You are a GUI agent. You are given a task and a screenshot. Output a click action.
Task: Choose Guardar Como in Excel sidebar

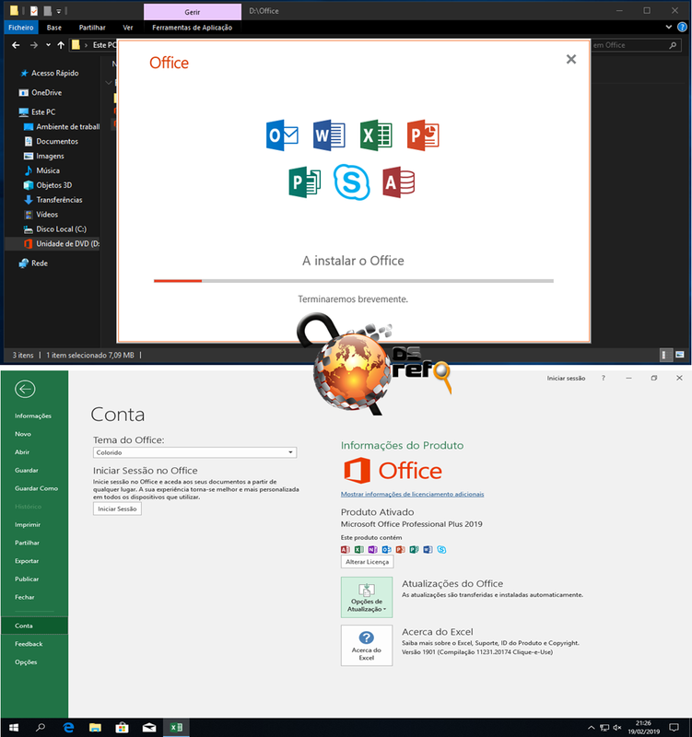pyautogui.click(x=36, y=488)
